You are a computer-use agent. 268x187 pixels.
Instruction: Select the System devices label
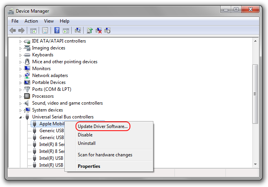pos(48,110)
